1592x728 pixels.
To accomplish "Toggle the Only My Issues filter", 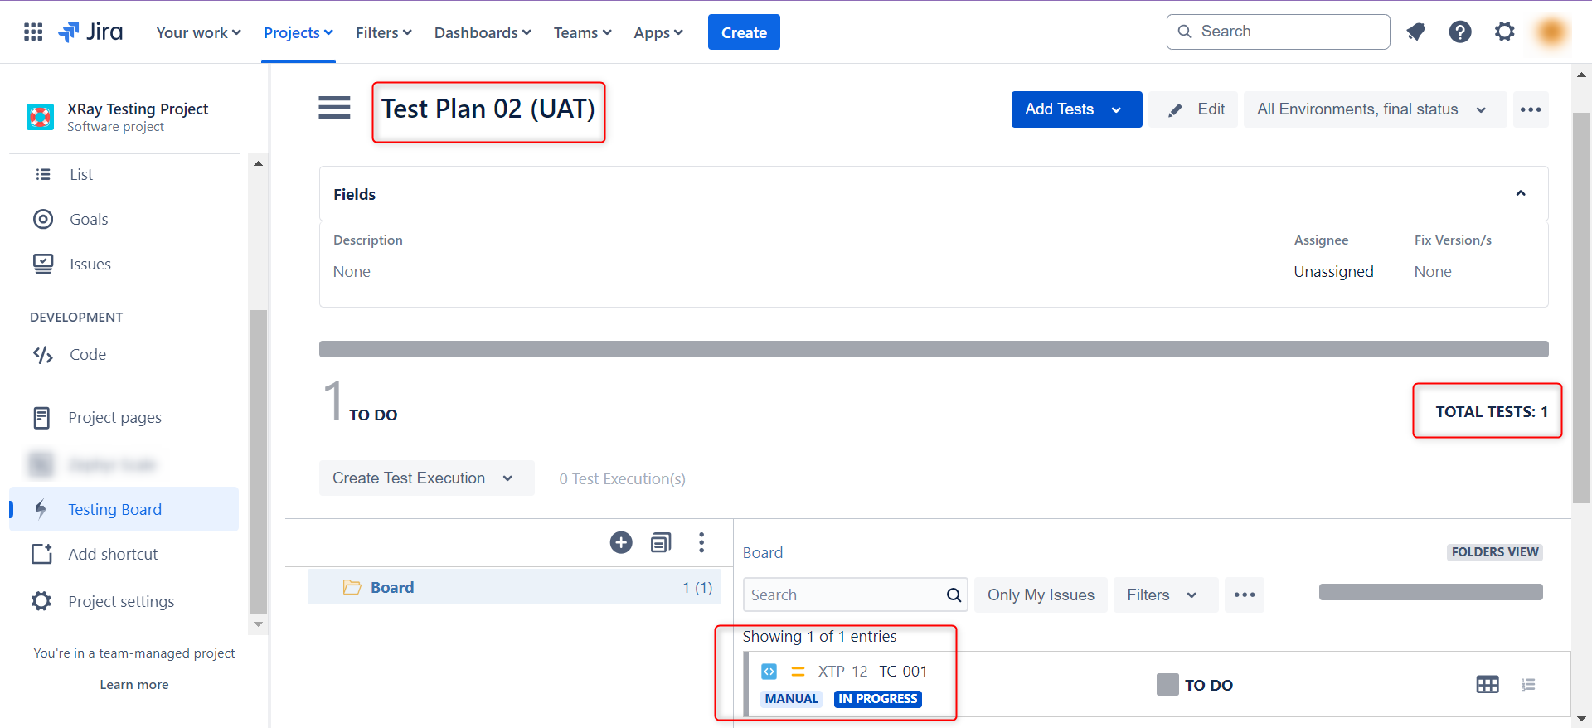I will [1040, 595].
